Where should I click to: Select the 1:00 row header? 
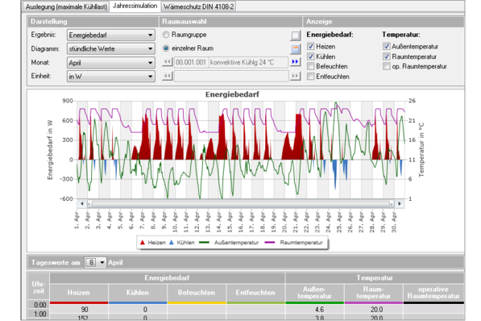tap(39, 315)
